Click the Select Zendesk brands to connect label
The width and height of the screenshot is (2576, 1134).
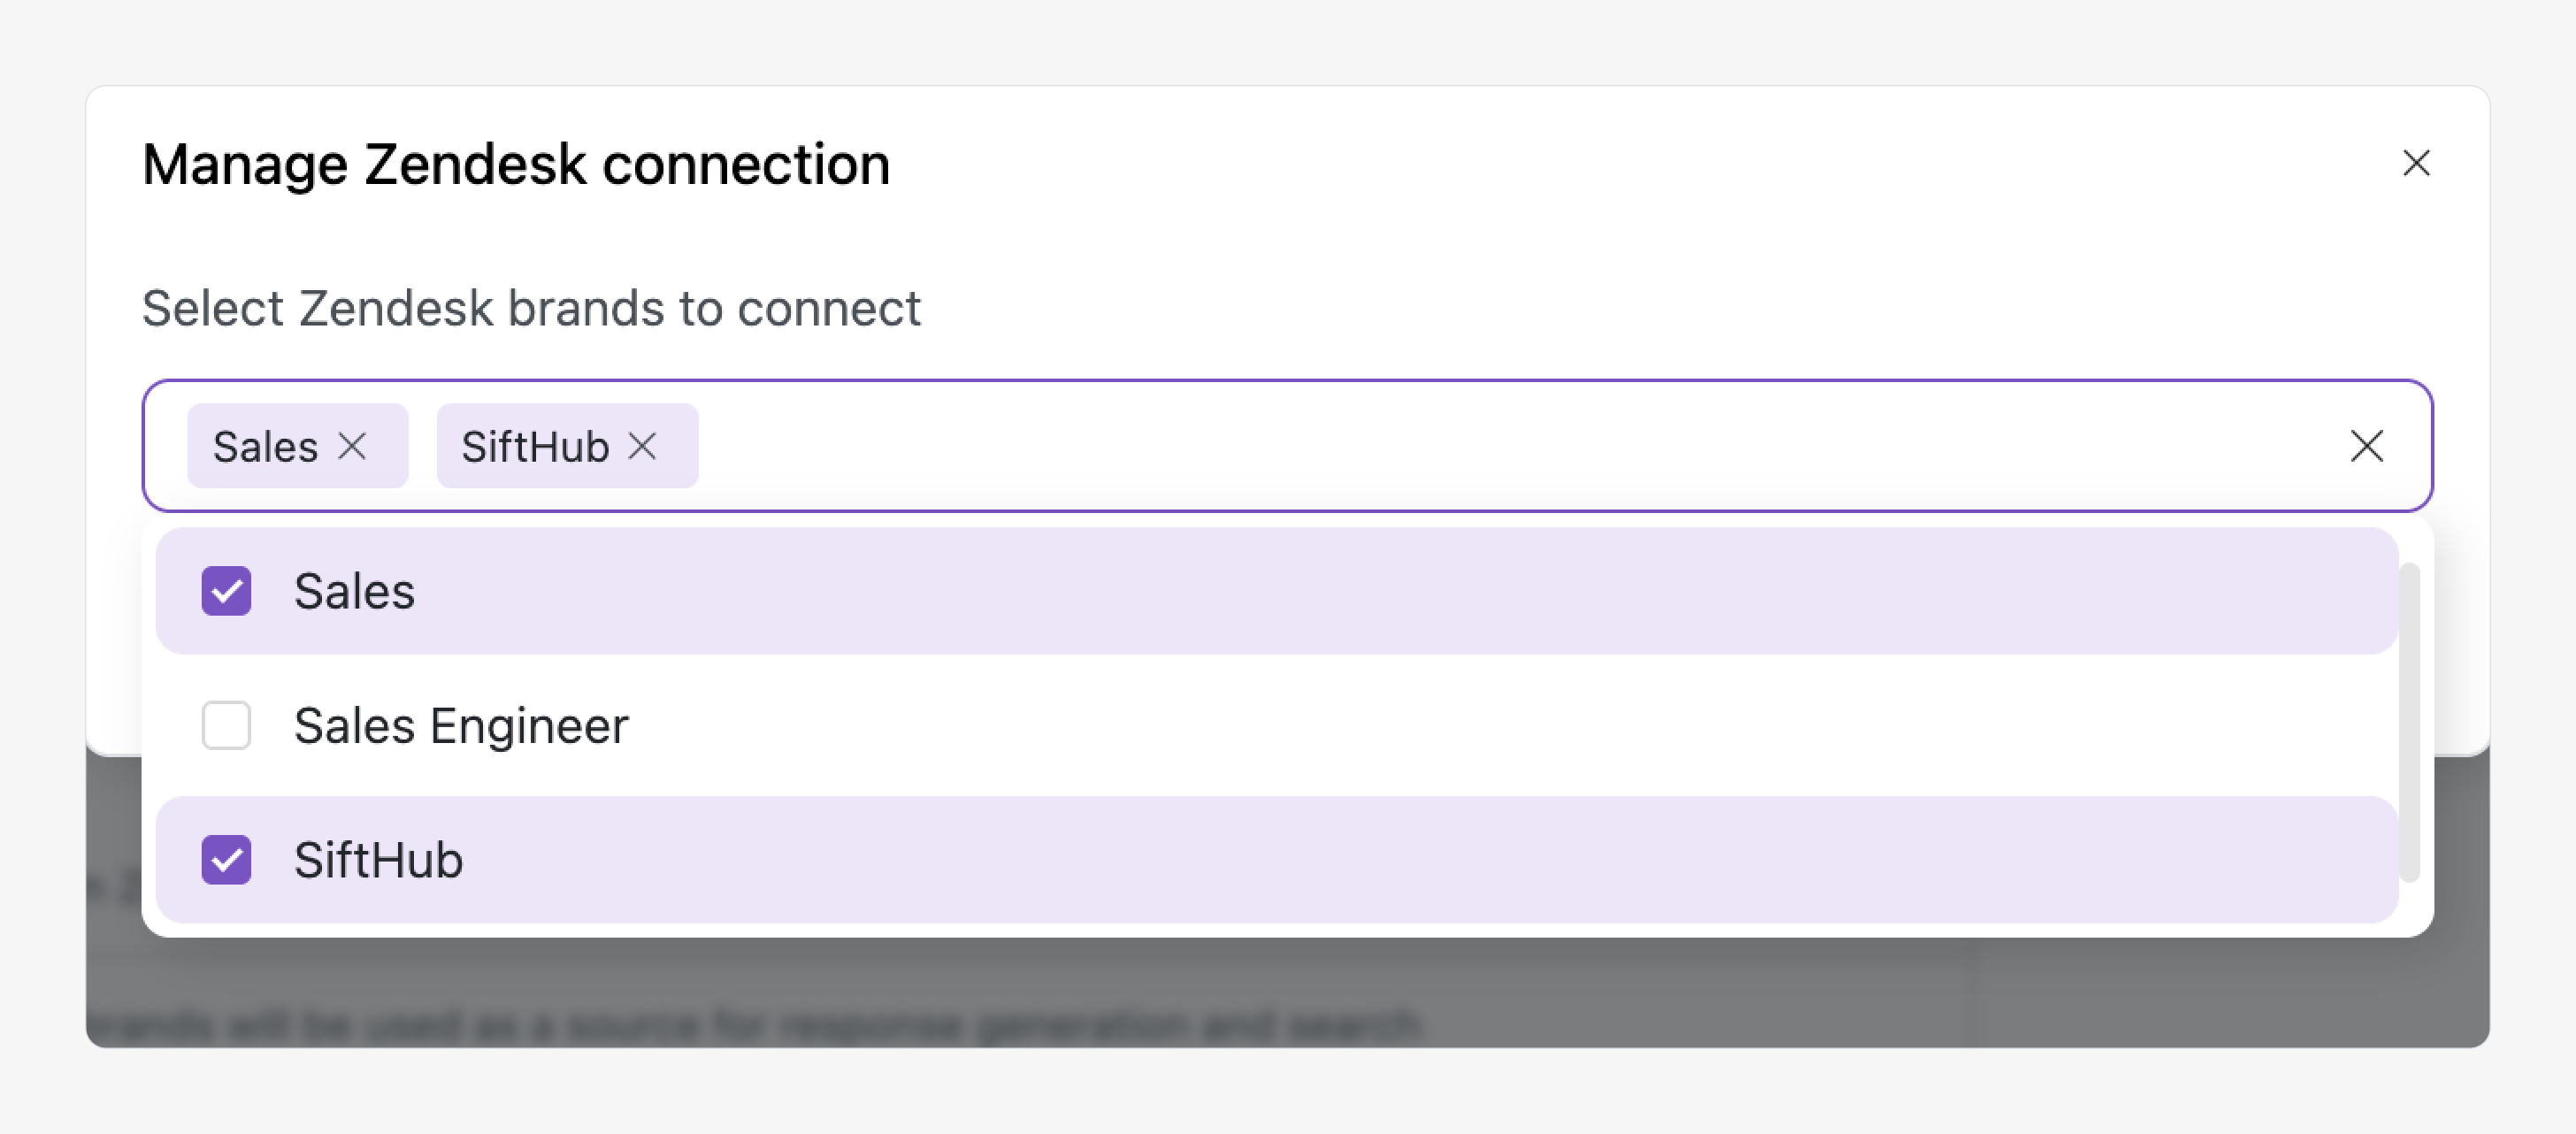tap(531, 308)
